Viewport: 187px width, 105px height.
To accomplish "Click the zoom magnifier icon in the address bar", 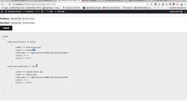I will (148, 4).
